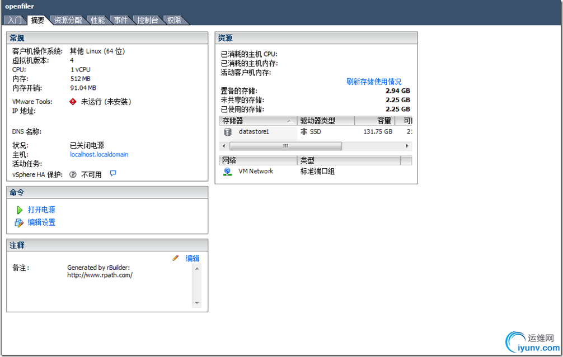Click the notes scroll down arrow
This screenshot has height=357, width=563.
197,303
